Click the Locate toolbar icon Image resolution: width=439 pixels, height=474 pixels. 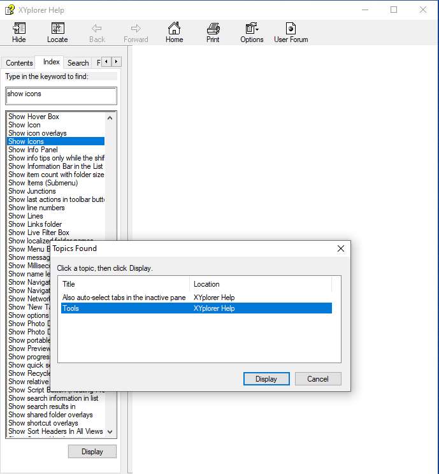(x=57, y=32)
